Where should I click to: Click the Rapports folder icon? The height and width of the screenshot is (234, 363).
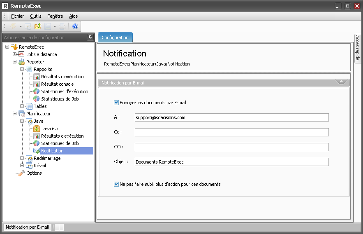tap(29, 69)
